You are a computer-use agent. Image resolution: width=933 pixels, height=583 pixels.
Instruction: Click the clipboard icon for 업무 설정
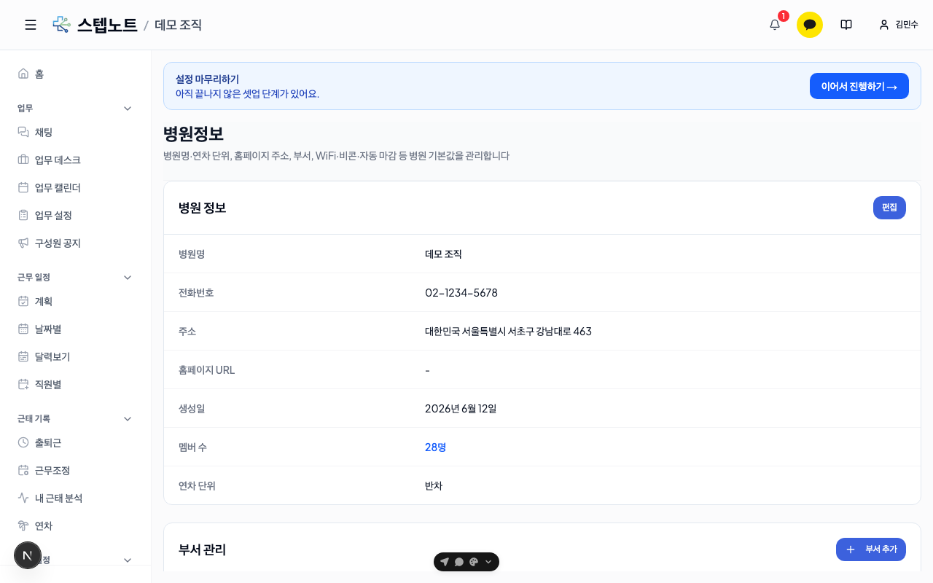(23, 215)
